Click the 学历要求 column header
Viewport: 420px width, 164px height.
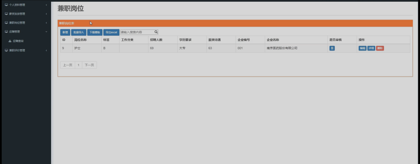(192, 40)
